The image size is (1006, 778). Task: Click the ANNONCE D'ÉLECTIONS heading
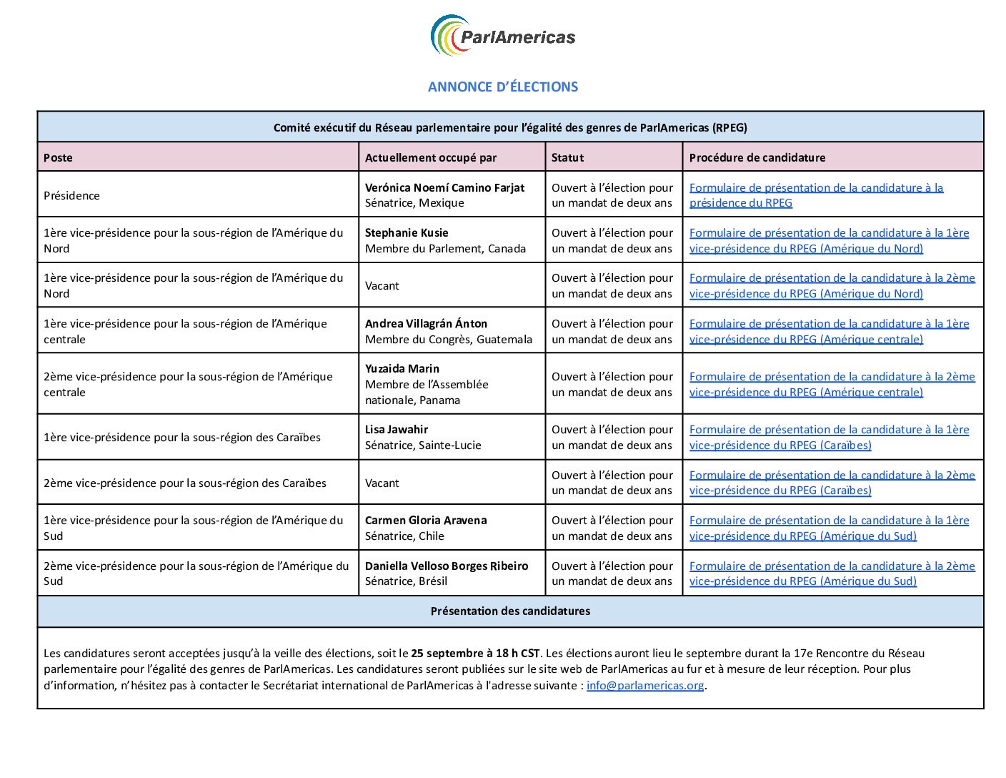pos(503,87)
